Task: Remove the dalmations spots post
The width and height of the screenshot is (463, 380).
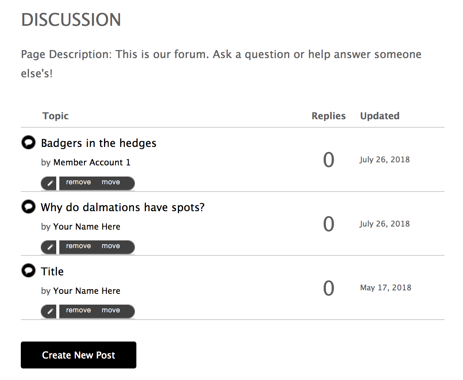Action: pyautogui.click(x=79, y=246)
